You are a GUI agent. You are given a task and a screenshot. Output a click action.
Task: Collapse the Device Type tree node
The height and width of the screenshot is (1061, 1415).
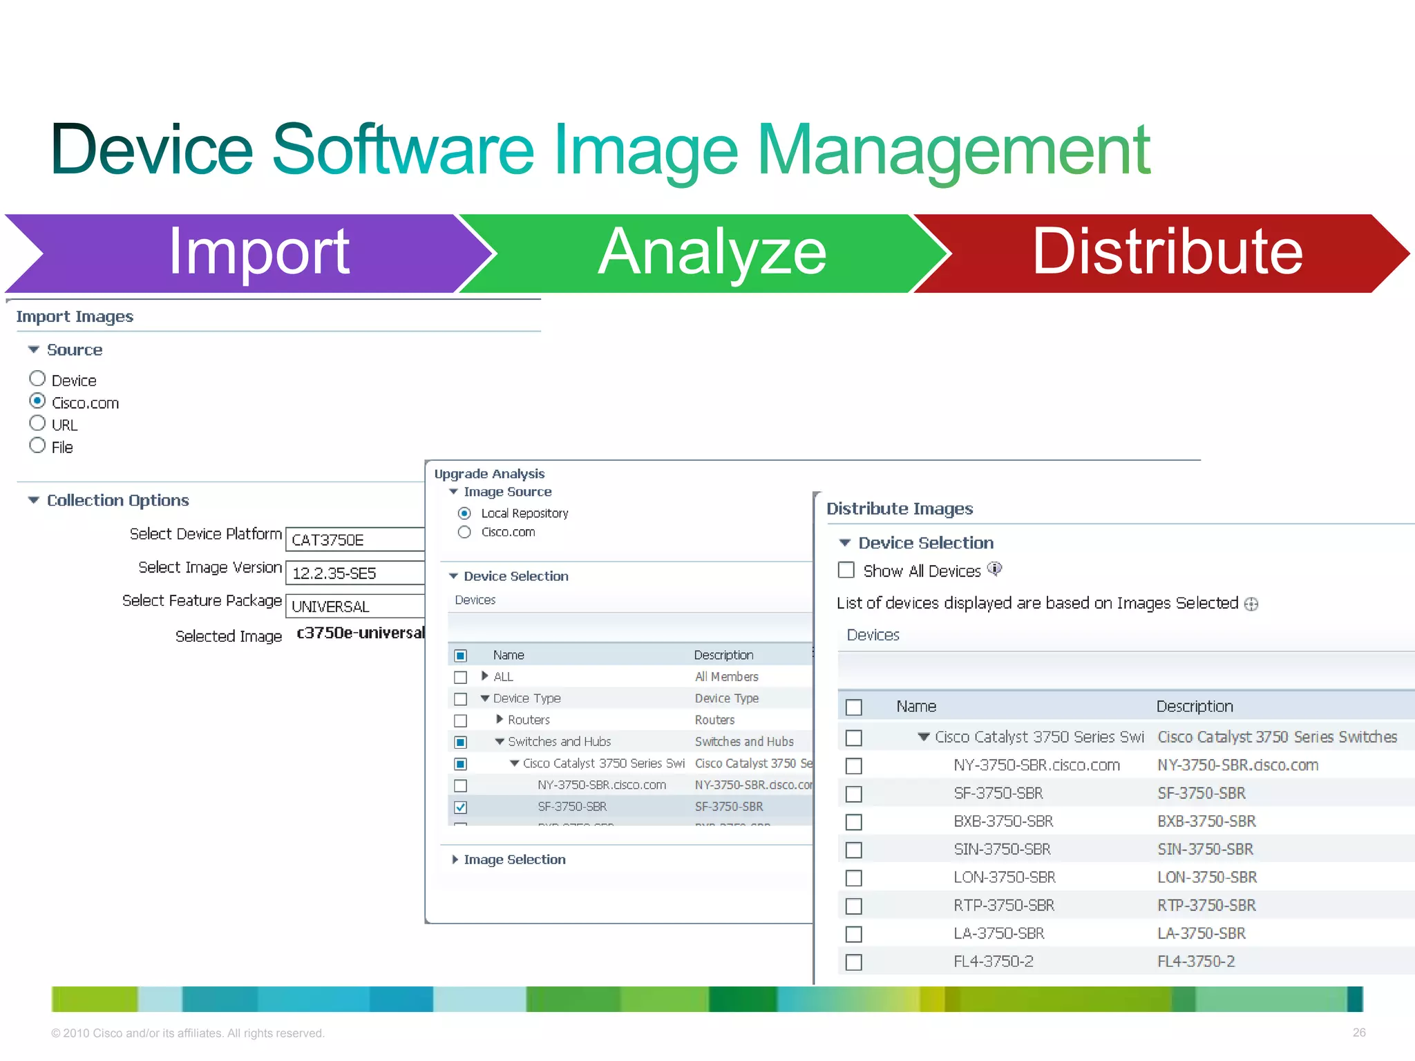pyautogui.click(x=485, y=698)
